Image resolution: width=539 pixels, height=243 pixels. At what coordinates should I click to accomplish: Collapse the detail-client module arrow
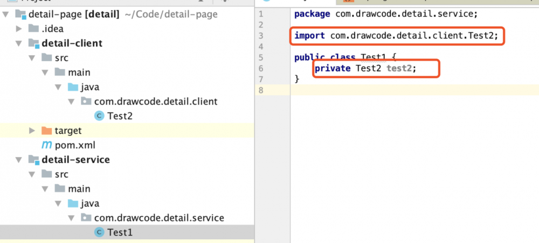tap(19, 44)
